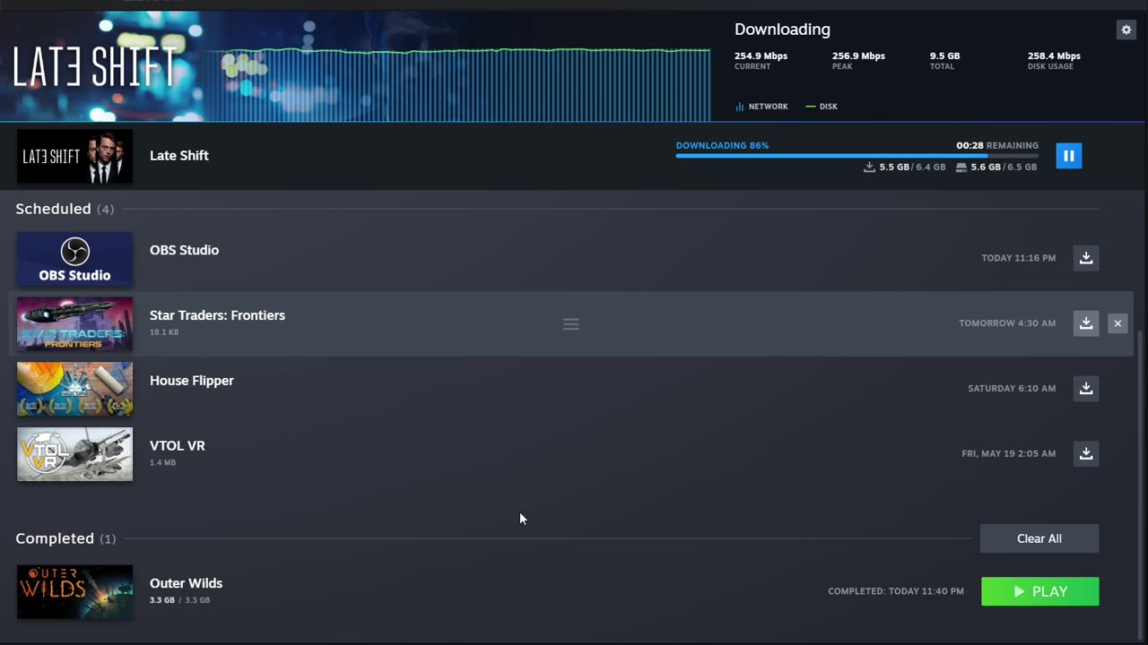Click Outer Wilds completed time text

pos(896,591)
